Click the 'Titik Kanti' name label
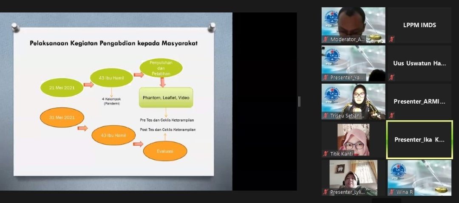The width and height of the screenshot is (459, 203). pyautogui.click(x=341, y=154)
